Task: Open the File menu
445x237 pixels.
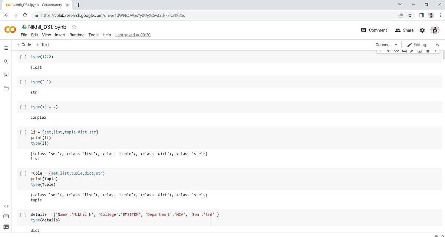Action: (x=24, y=35)
